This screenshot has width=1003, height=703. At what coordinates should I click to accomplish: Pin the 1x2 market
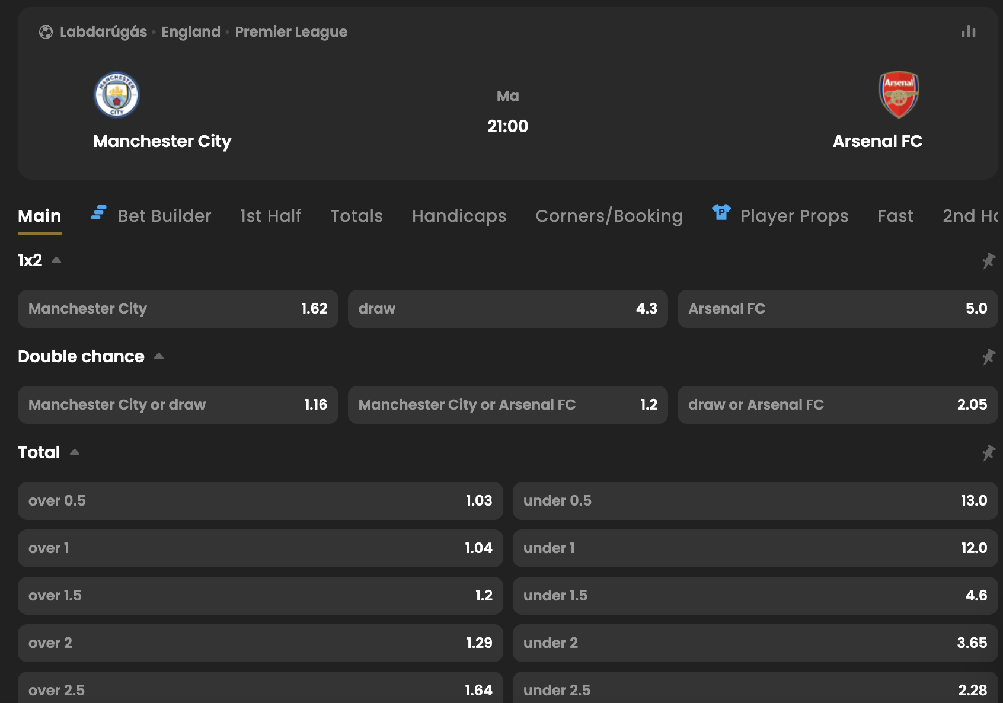tap(988, 261)
